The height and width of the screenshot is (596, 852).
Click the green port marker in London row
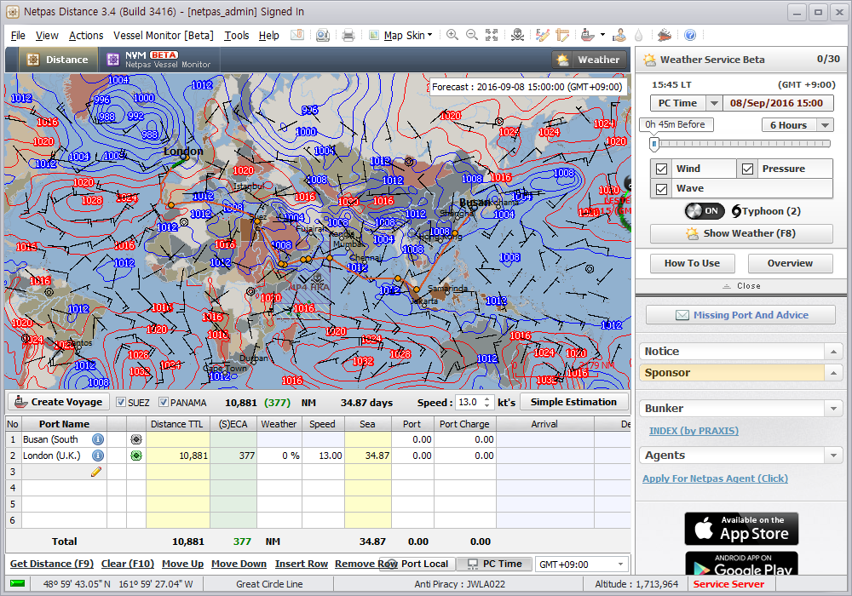coord(136,456)
